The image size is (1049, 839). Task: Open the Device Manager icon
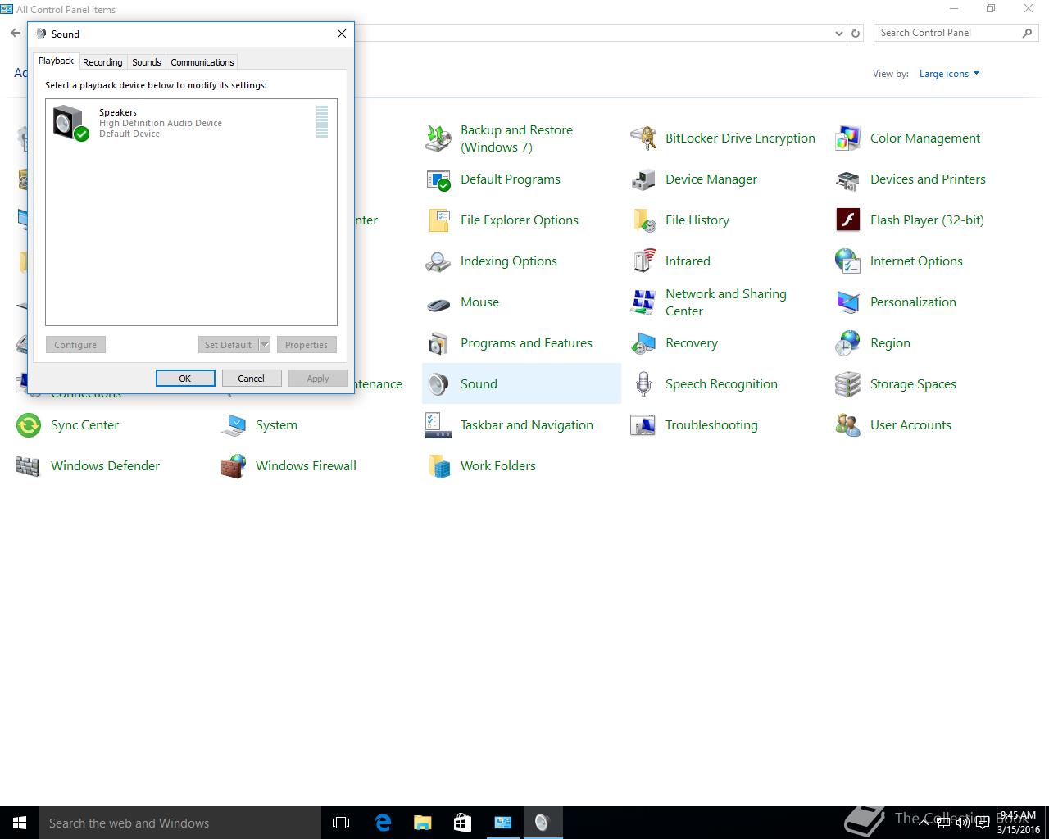pyautogui.click(x=643, y=179)
